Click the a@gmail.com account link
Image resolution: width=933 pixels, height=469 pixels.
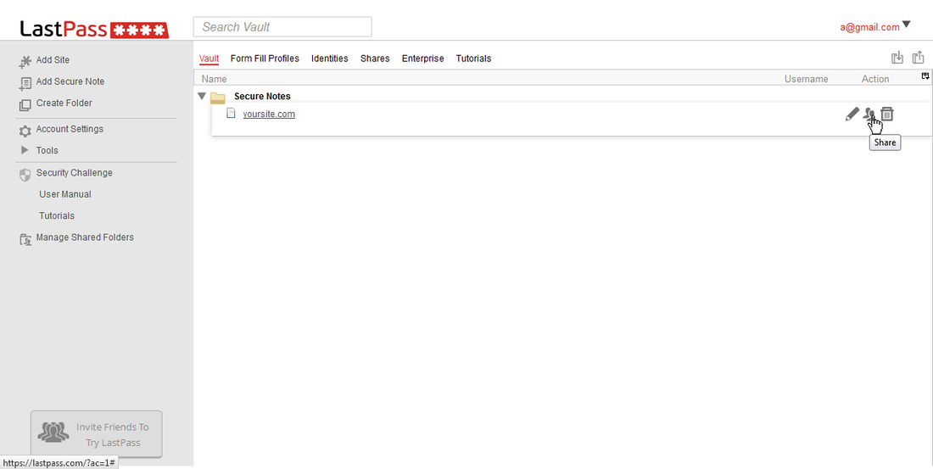(x=869, y=27)
